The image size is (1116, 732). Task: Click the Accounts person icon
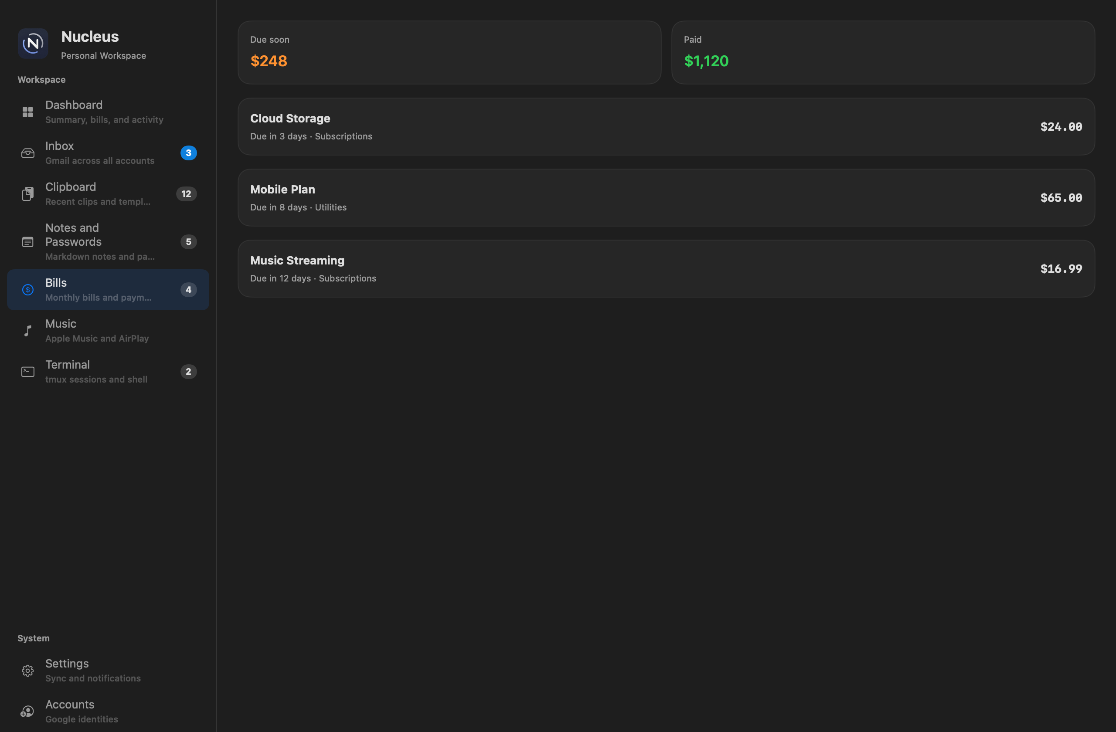click(27, 712)
